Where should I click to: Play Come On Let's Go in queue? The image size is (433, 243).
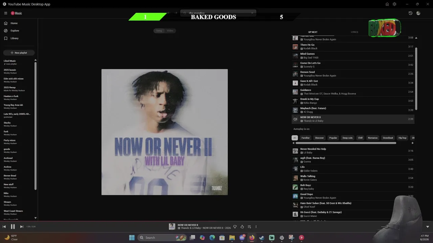pos(353,65)
